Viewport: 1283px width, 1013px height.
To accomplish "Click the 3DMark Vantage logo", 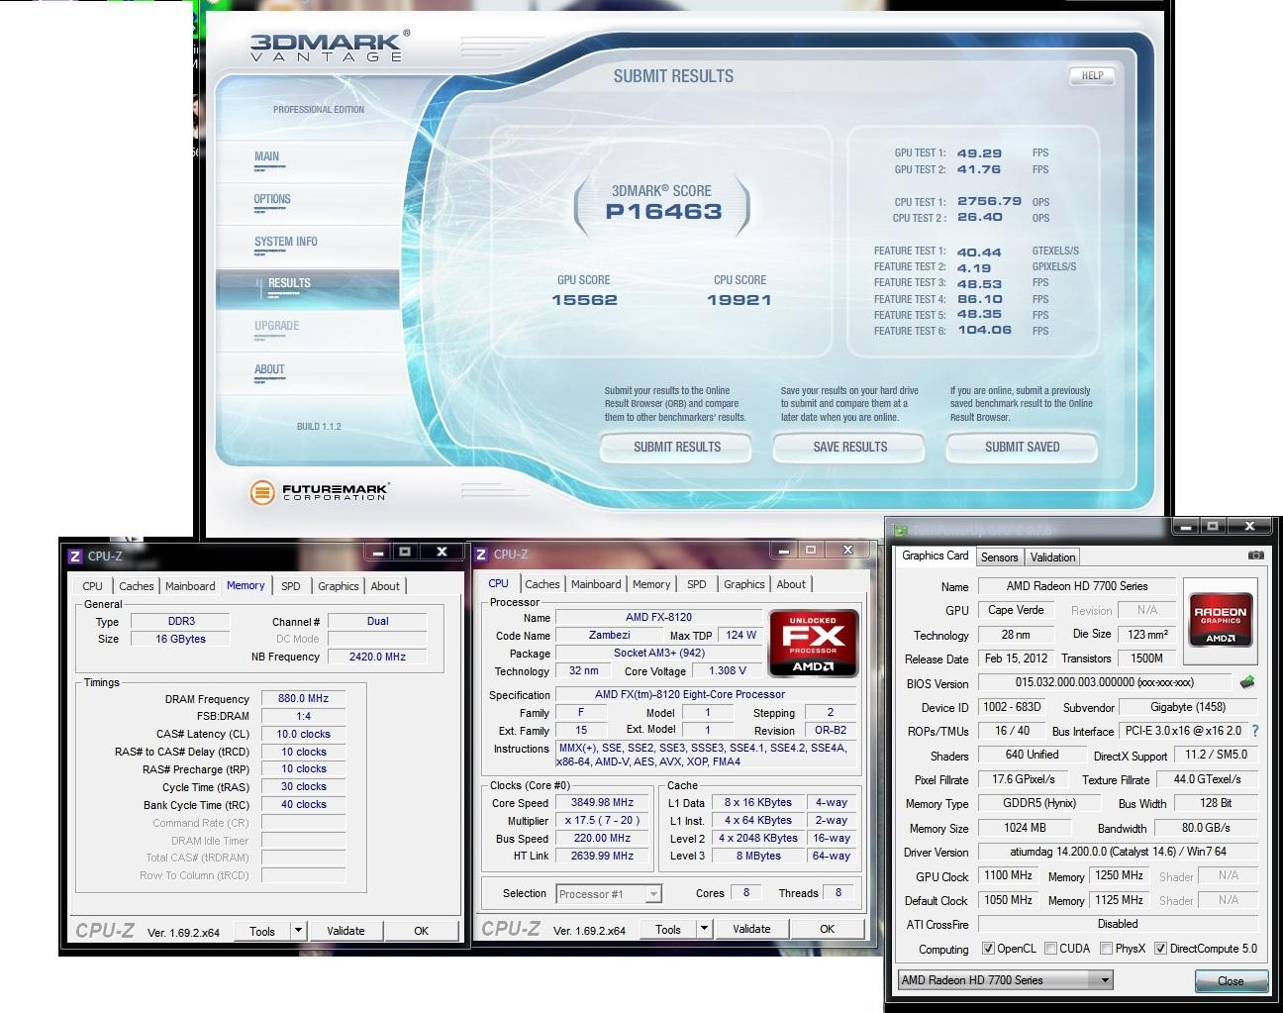I will point(329,46).
